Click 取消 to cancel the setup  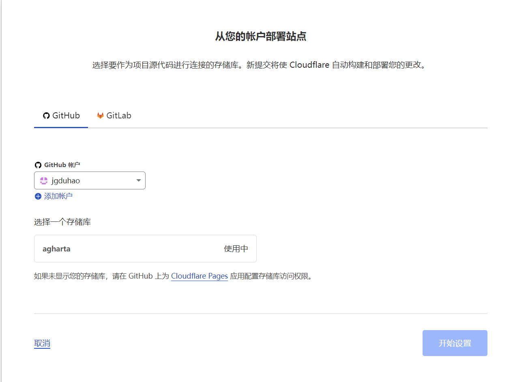click(x=42, y=343)
